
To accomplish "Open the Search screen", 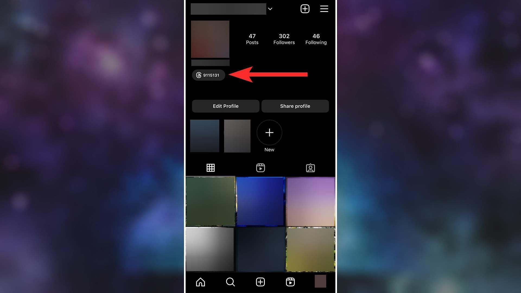I will click(230, 282).
